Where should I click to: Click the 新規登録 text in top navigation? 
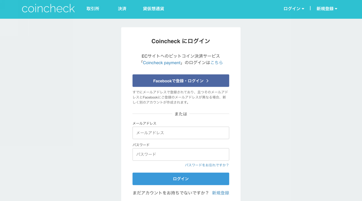325,9
